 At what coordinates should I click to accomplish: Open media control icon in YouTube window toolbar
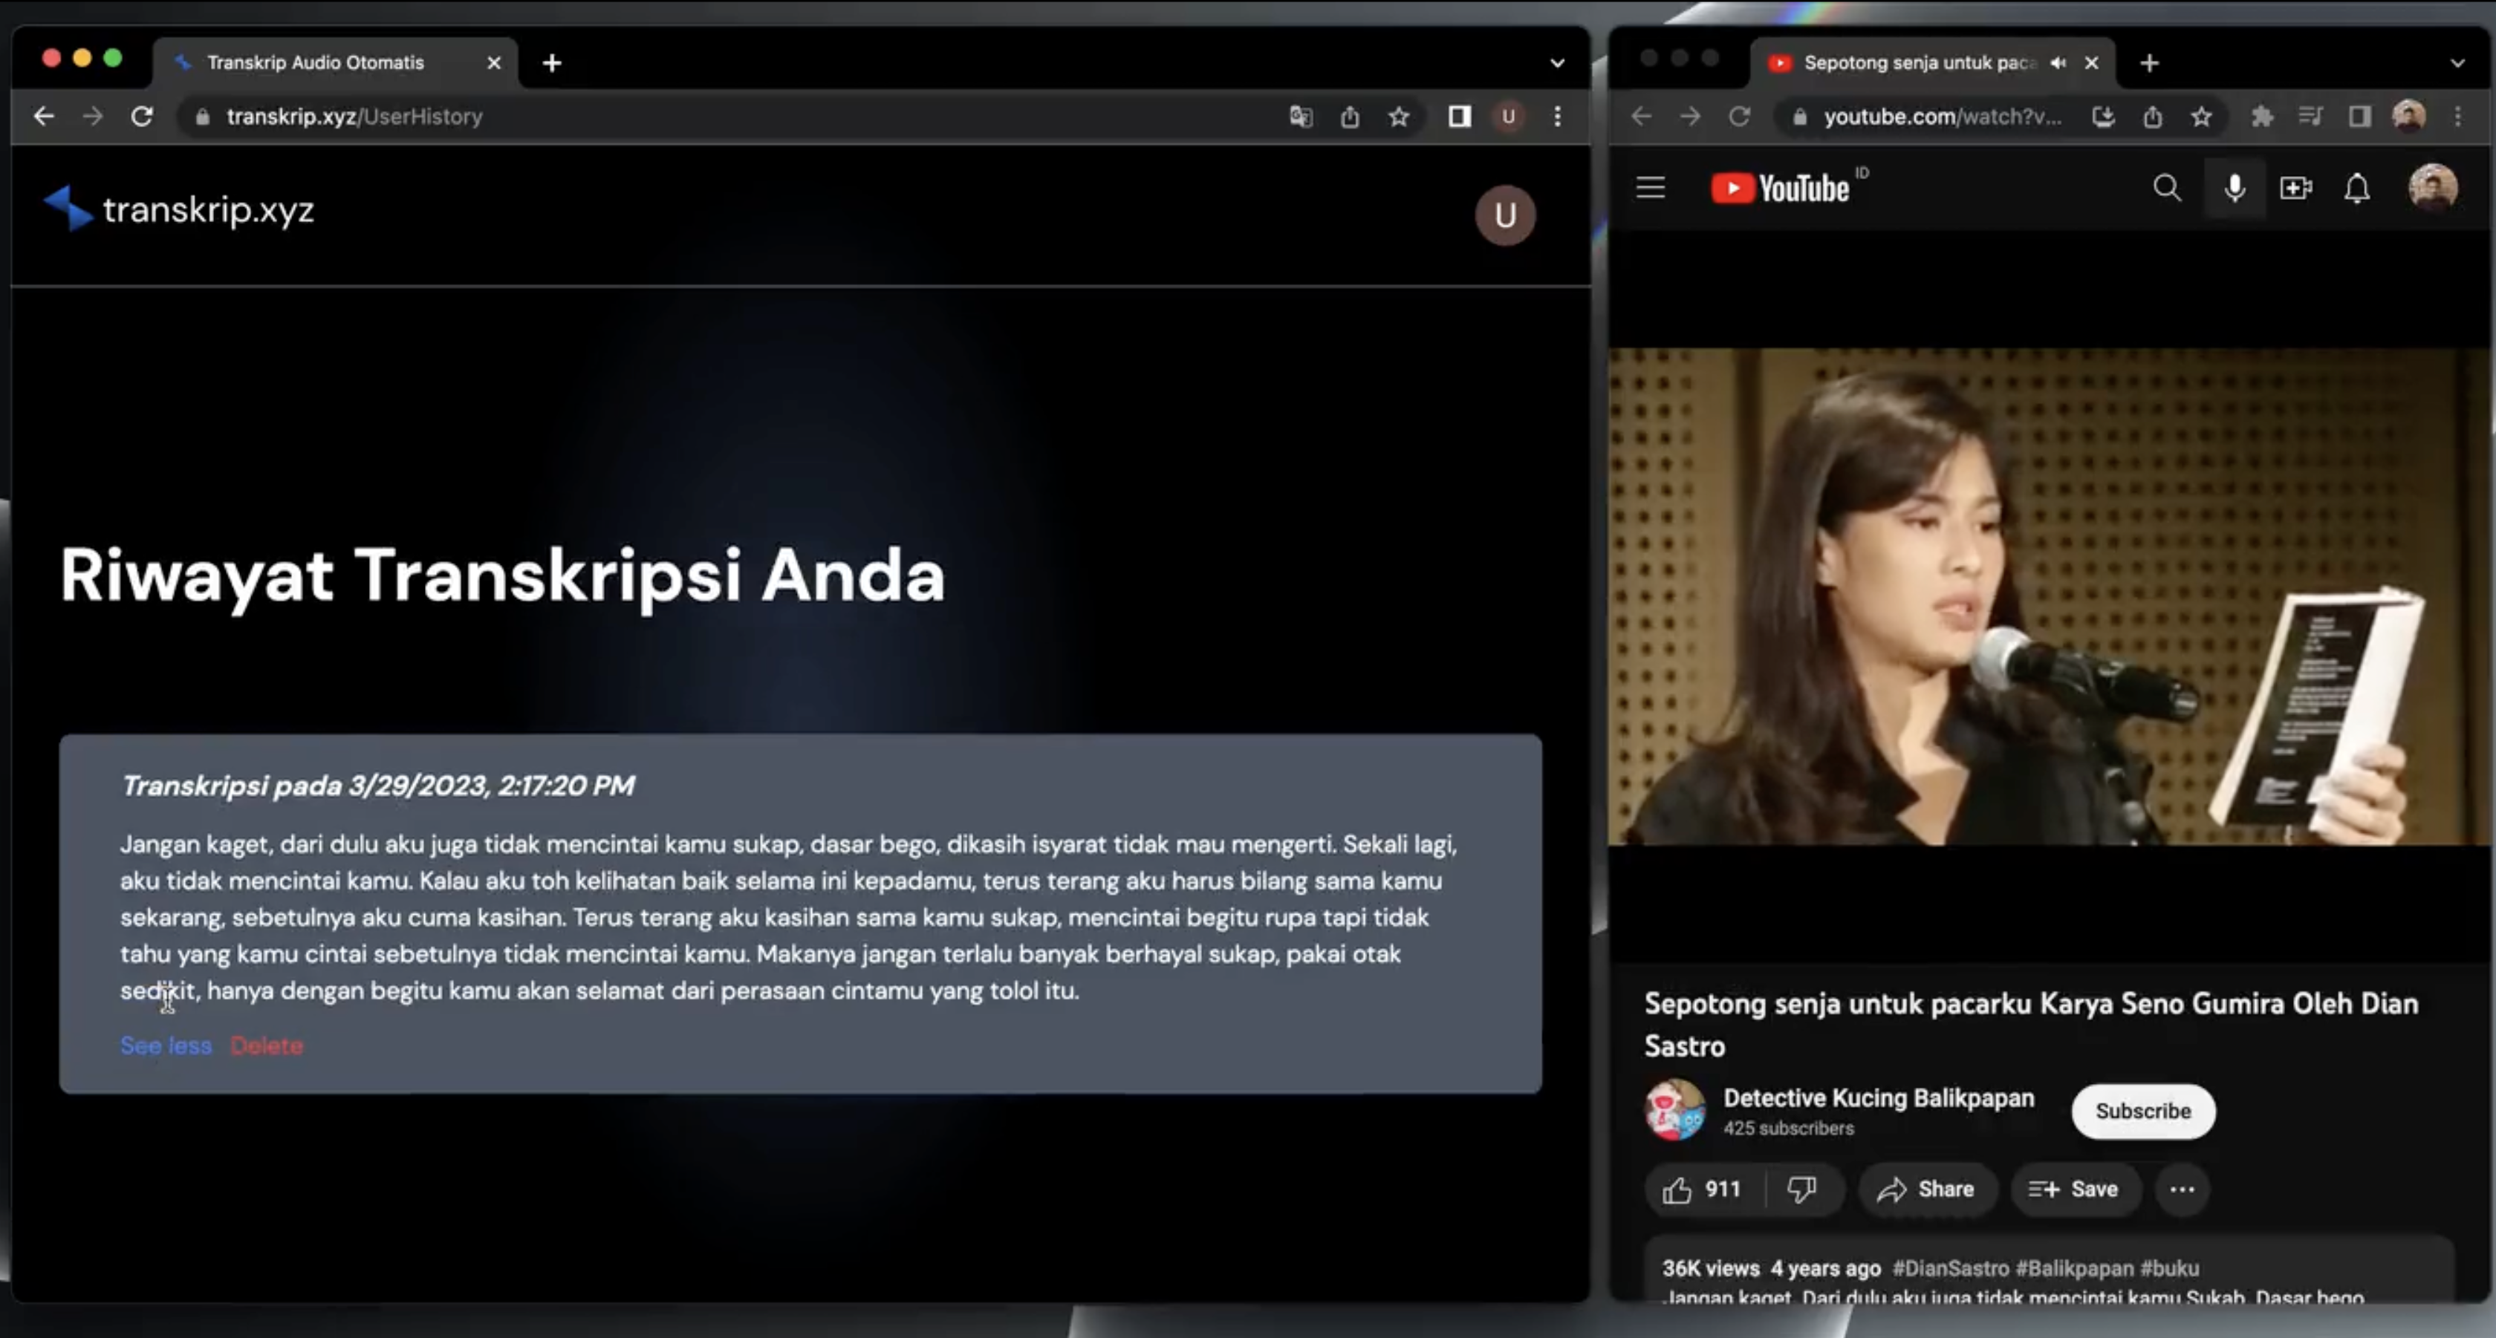tap(2310, 117)
